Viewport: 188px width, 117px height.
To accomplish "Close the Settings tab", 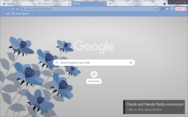I will 69,4.
